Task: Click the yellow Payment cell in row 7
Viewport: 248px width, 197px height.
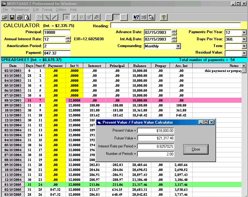Action: point(55,101)
